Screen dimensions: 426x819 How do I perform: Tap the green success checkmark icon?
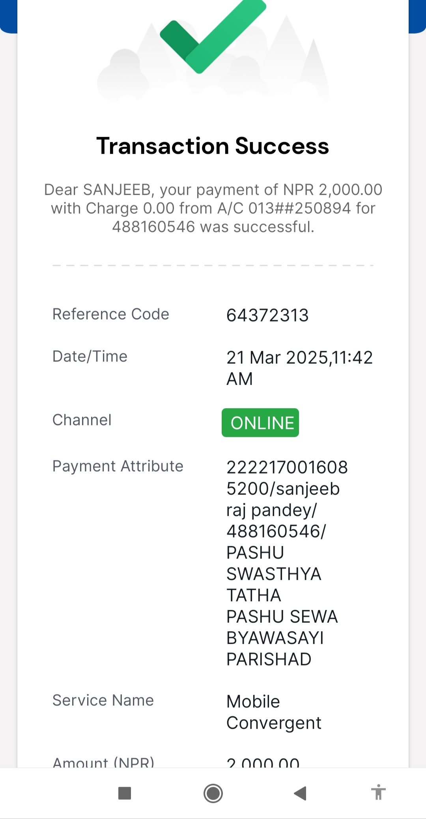(x=213, y=36)
